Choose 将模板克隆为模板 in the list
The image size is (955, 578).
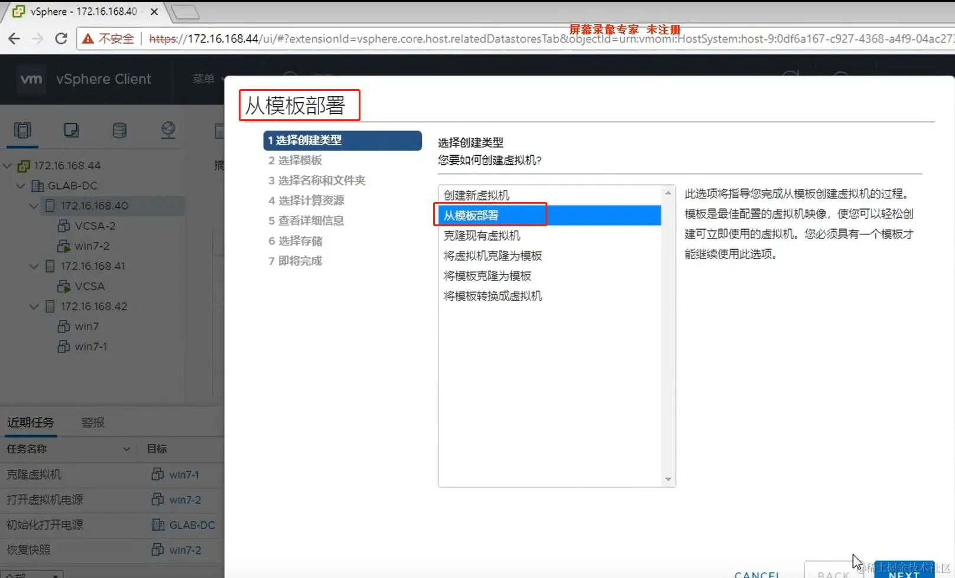coord(550,276)
